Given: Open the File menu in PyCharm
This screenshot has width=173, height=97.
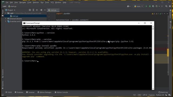Looking at the screenshot, I should pyautogui.click(x=7, y=2).
